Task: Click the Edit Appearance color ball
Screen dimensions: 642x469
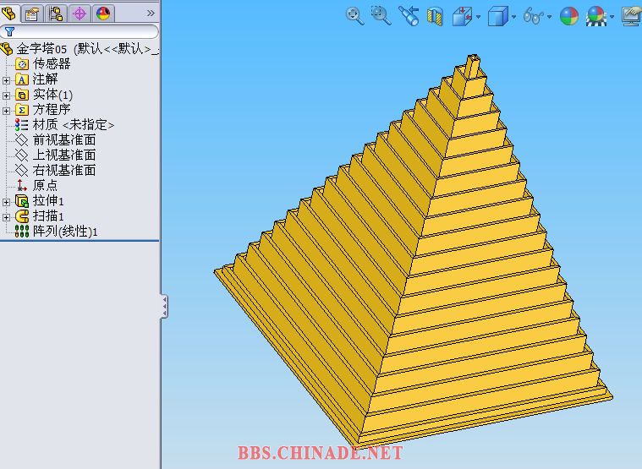Action: coord(569,16)
